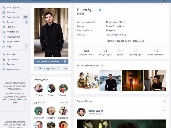Screen dimensions: 171x128
Task: Open the night fire photo thumbnail
Action: (x=133, y=80)
